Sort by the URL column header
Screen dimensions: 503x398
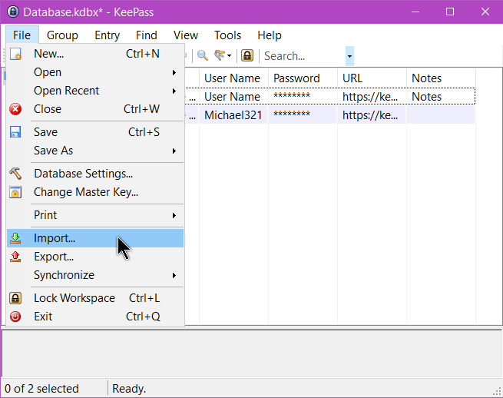coord(372,78)
